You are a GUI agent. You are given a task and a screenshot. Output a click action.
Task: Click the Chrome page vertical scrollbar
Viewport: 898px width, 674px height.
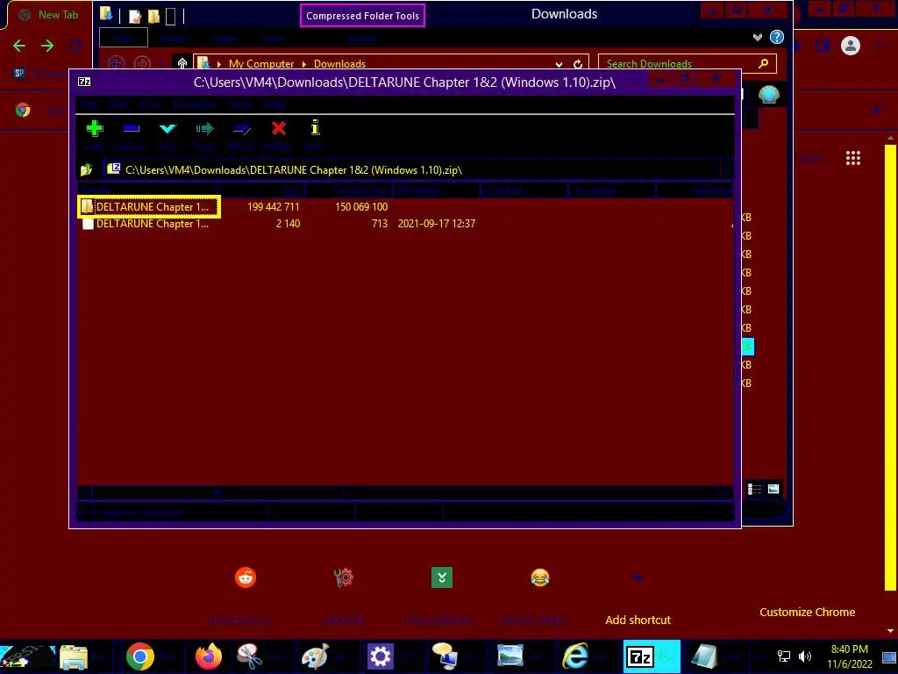pos(890,367)
